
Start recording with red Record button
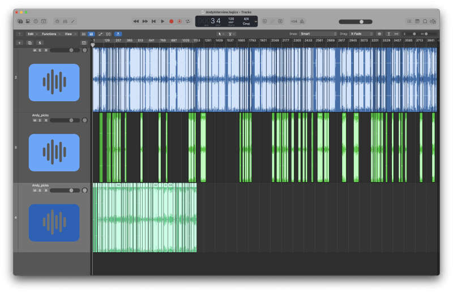[172, 21]
